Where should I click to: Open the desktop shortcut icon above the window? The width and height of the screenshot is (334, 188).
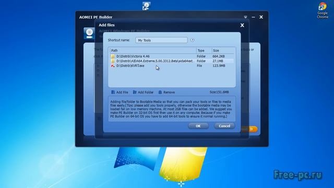tap(146, 6)
